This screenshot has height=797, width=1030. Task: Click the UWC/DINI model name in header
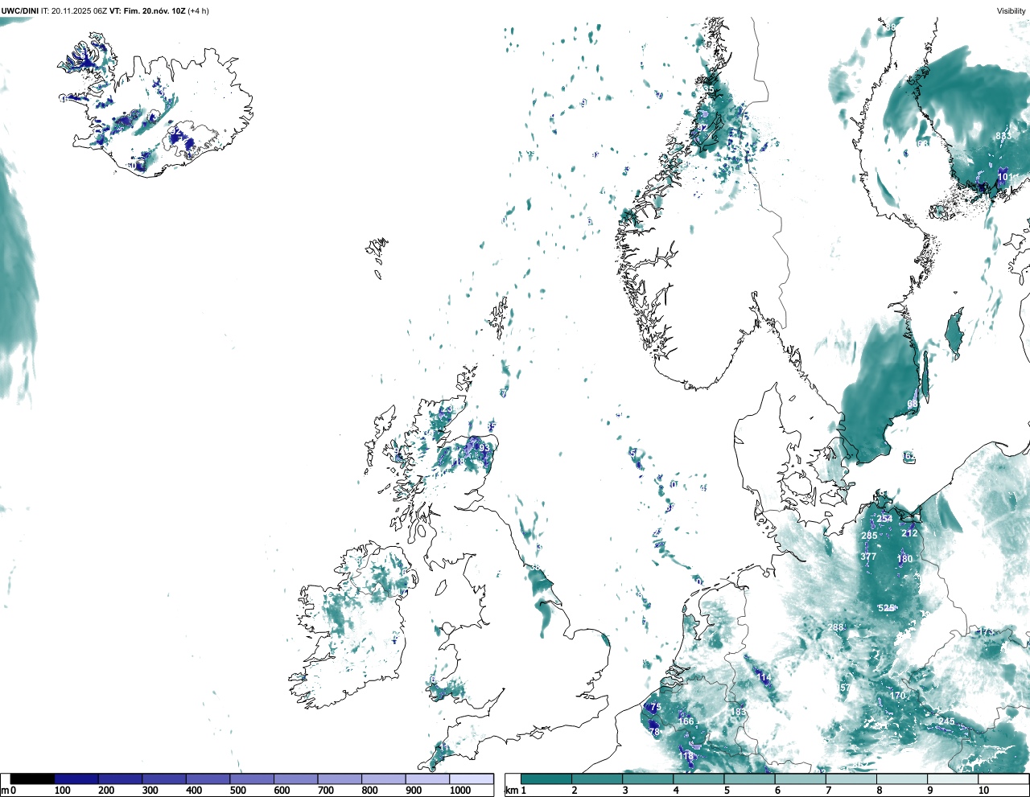[x=19, y=10]
